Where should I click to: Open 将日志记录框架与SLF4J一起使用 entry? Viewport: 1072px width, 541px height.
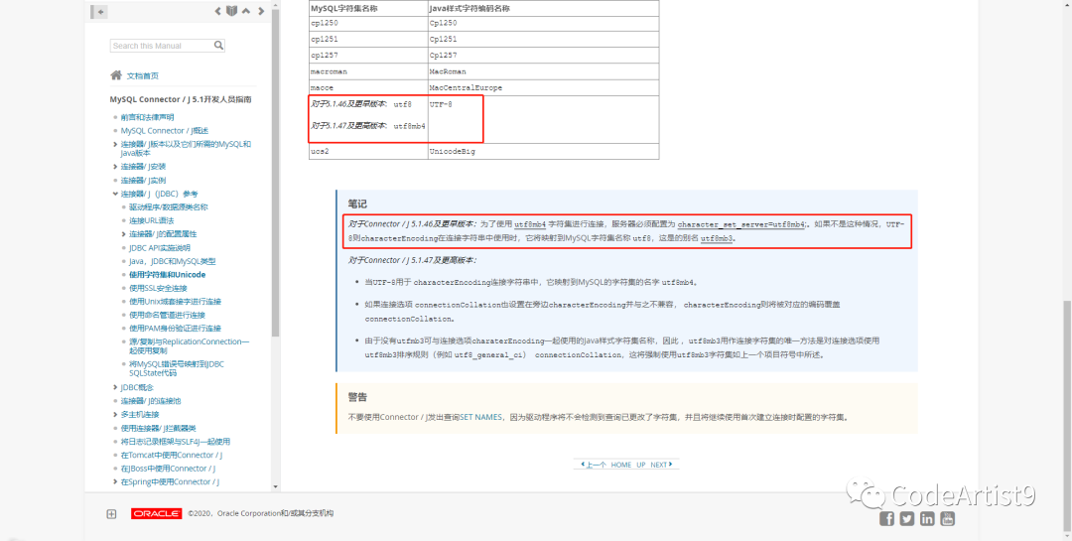(176, 442)
